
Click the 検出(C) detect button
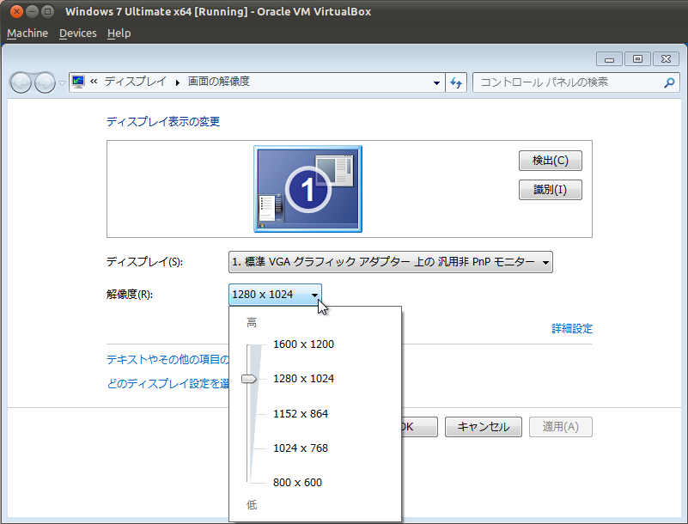(551, 161)
